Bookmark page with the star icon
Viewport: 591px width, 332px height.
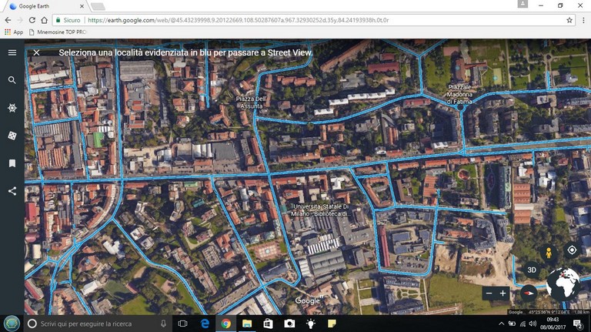tap(569, 20)
